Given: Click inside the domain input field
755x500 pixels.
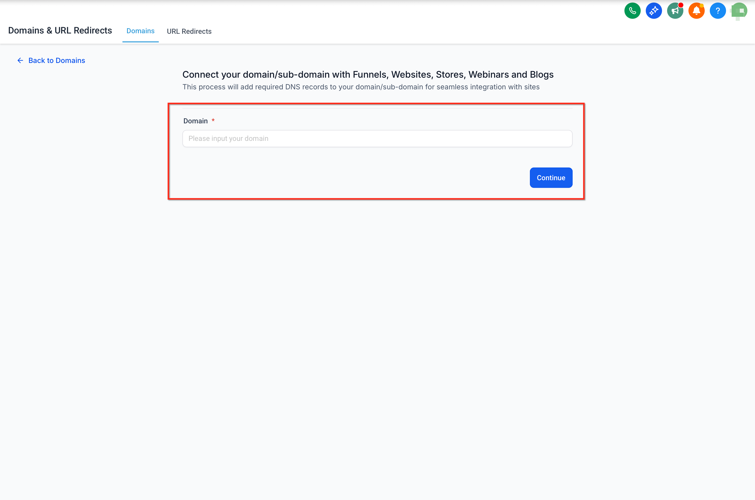Looking at the screenshot, I should tap(377, 138).
